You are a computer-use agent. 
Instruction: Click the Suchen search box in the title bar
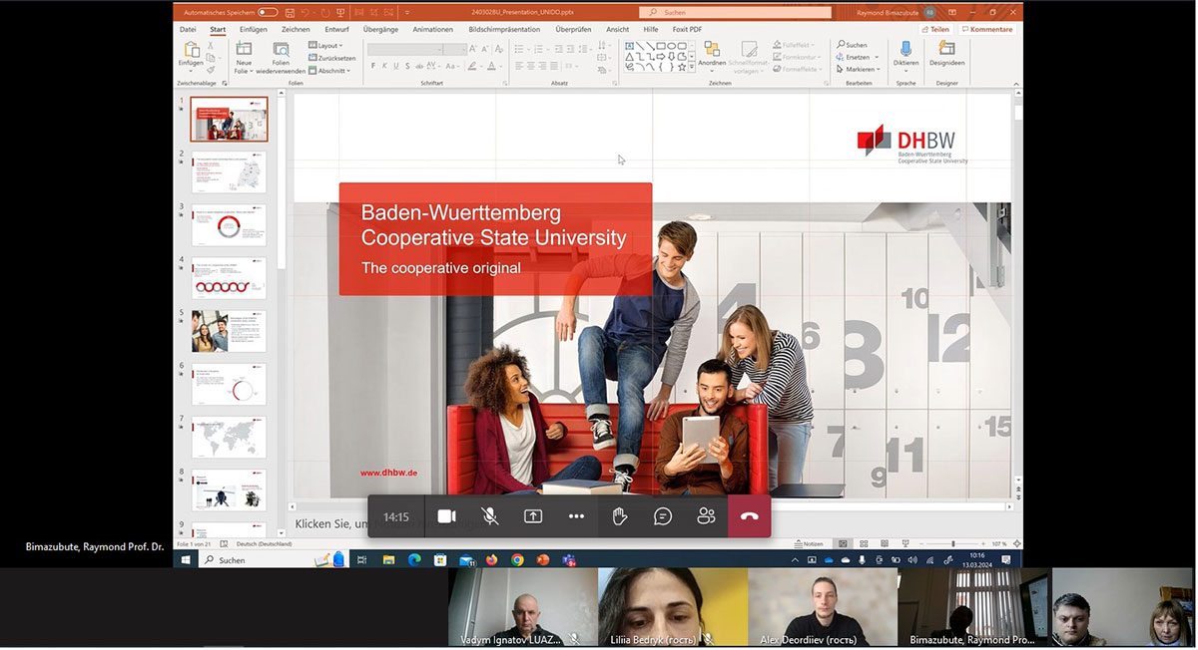pos(735,12)
